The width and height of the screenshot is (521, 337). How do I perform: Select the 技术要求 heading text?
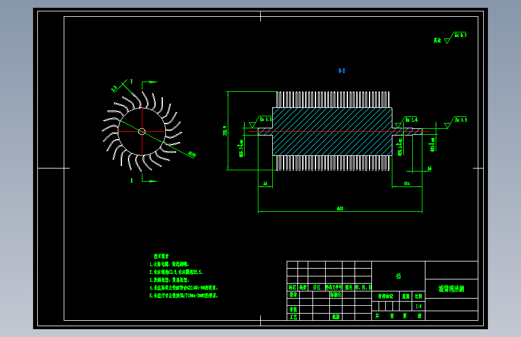coord(161,256)
